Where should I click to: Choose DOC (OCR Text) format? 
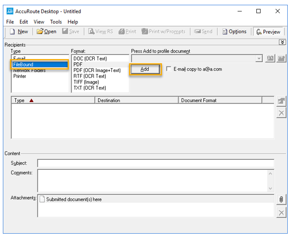pos(100,59)
